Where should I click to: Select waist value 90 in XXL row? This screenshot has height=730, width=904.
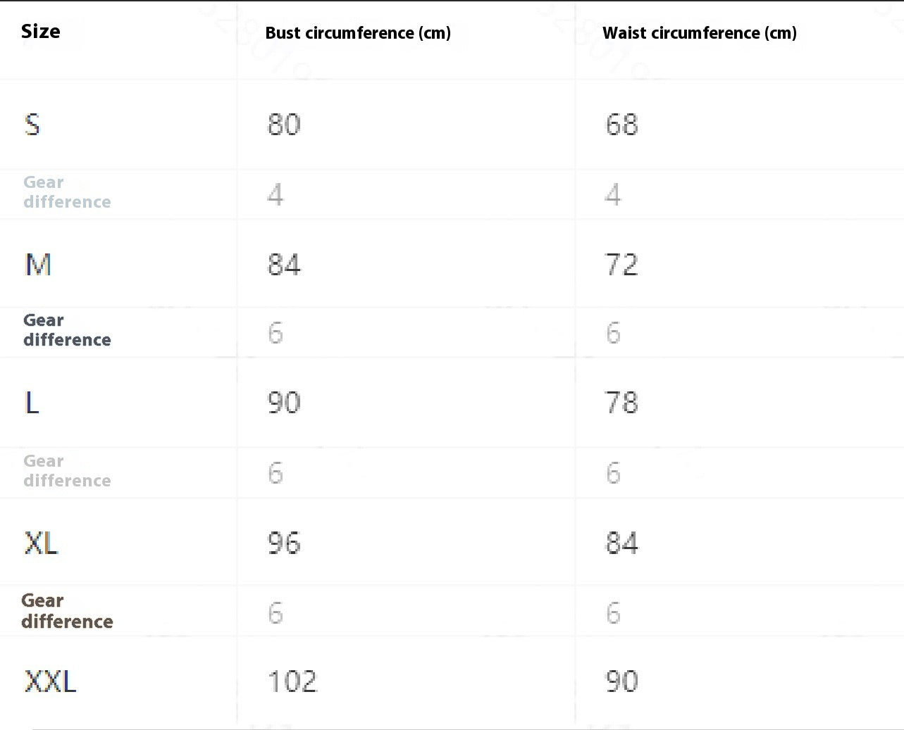621,681
